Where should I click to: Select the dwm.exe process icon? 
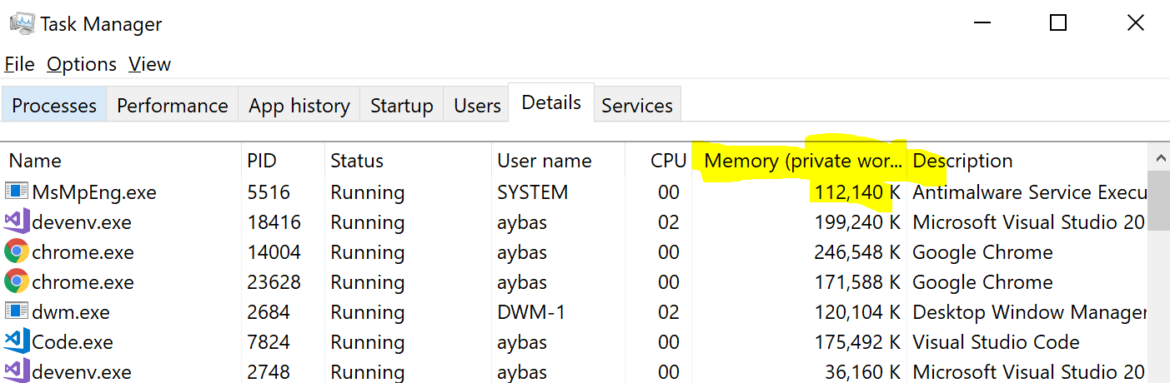(16, 312)
